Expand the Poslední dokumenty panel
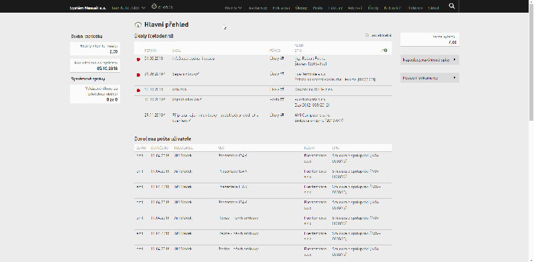Viewport: 534px width, 262px height. click(x=430, y=77)
